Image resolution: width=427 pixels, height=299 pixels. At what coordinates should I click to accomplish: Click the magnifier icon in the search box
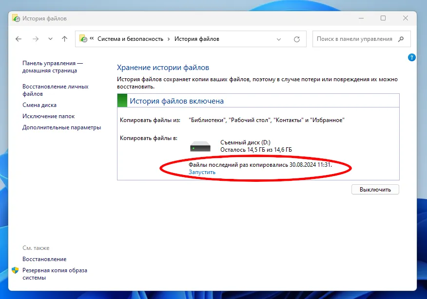click(401, 39)
